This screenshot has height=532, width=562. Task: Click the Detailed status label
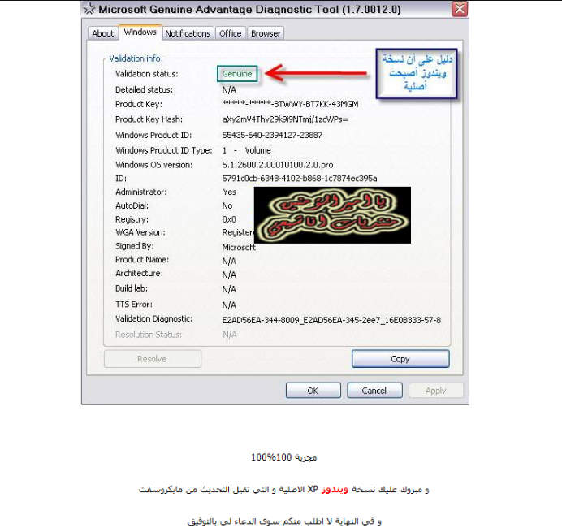(x=144, y=89)
